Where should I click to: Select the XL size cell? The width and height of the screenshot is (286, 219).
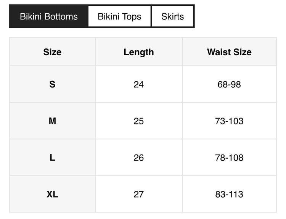tap(52, 194)
